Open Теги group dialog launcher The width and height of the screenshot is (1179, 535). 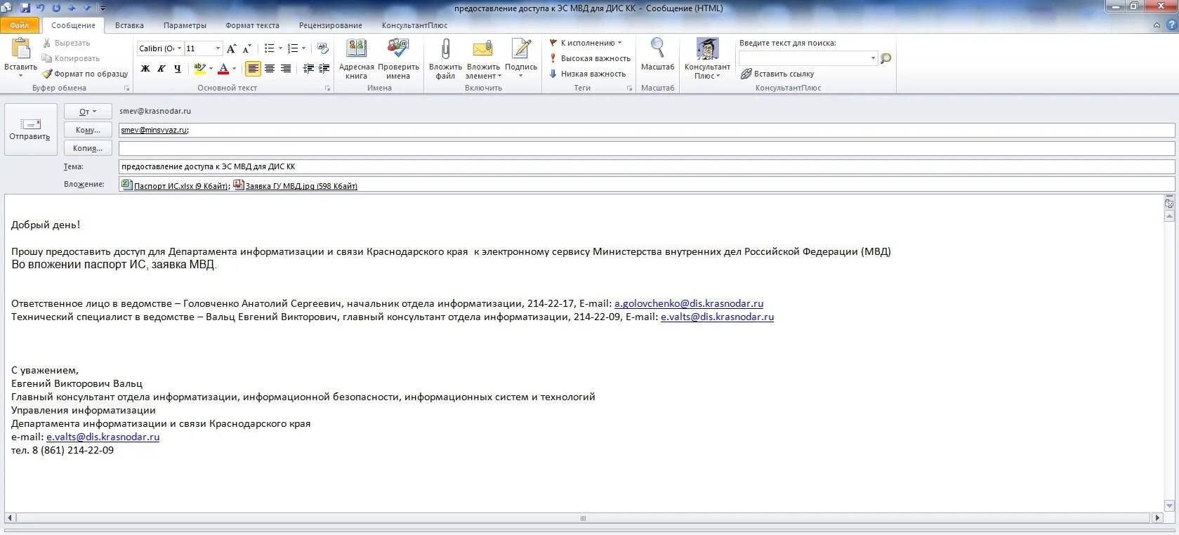[x=629, y=88]
